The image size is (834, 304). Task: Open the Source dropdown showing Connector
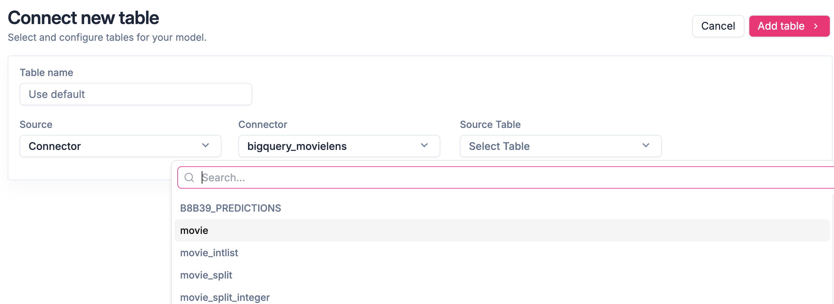121,146
